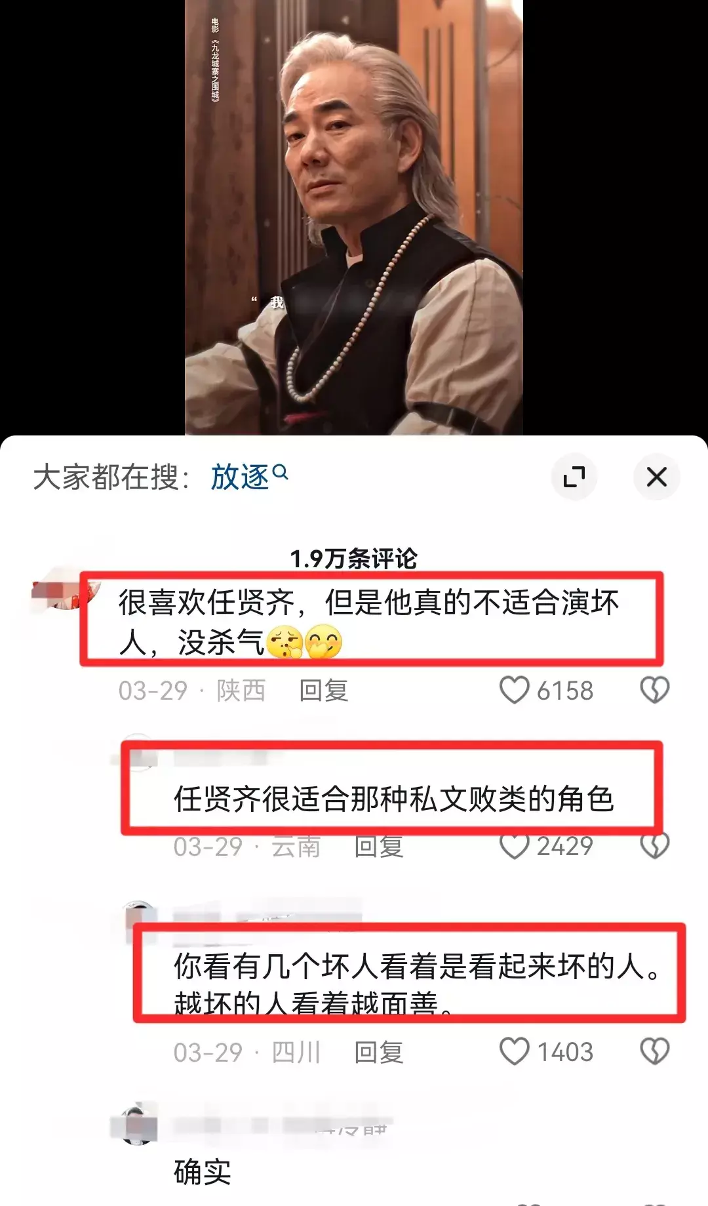Image resolution: width=708 pixels, height=1206 pixels.
Task: Open the 确实 commenter's avatar
Action: click(134, 1124)
